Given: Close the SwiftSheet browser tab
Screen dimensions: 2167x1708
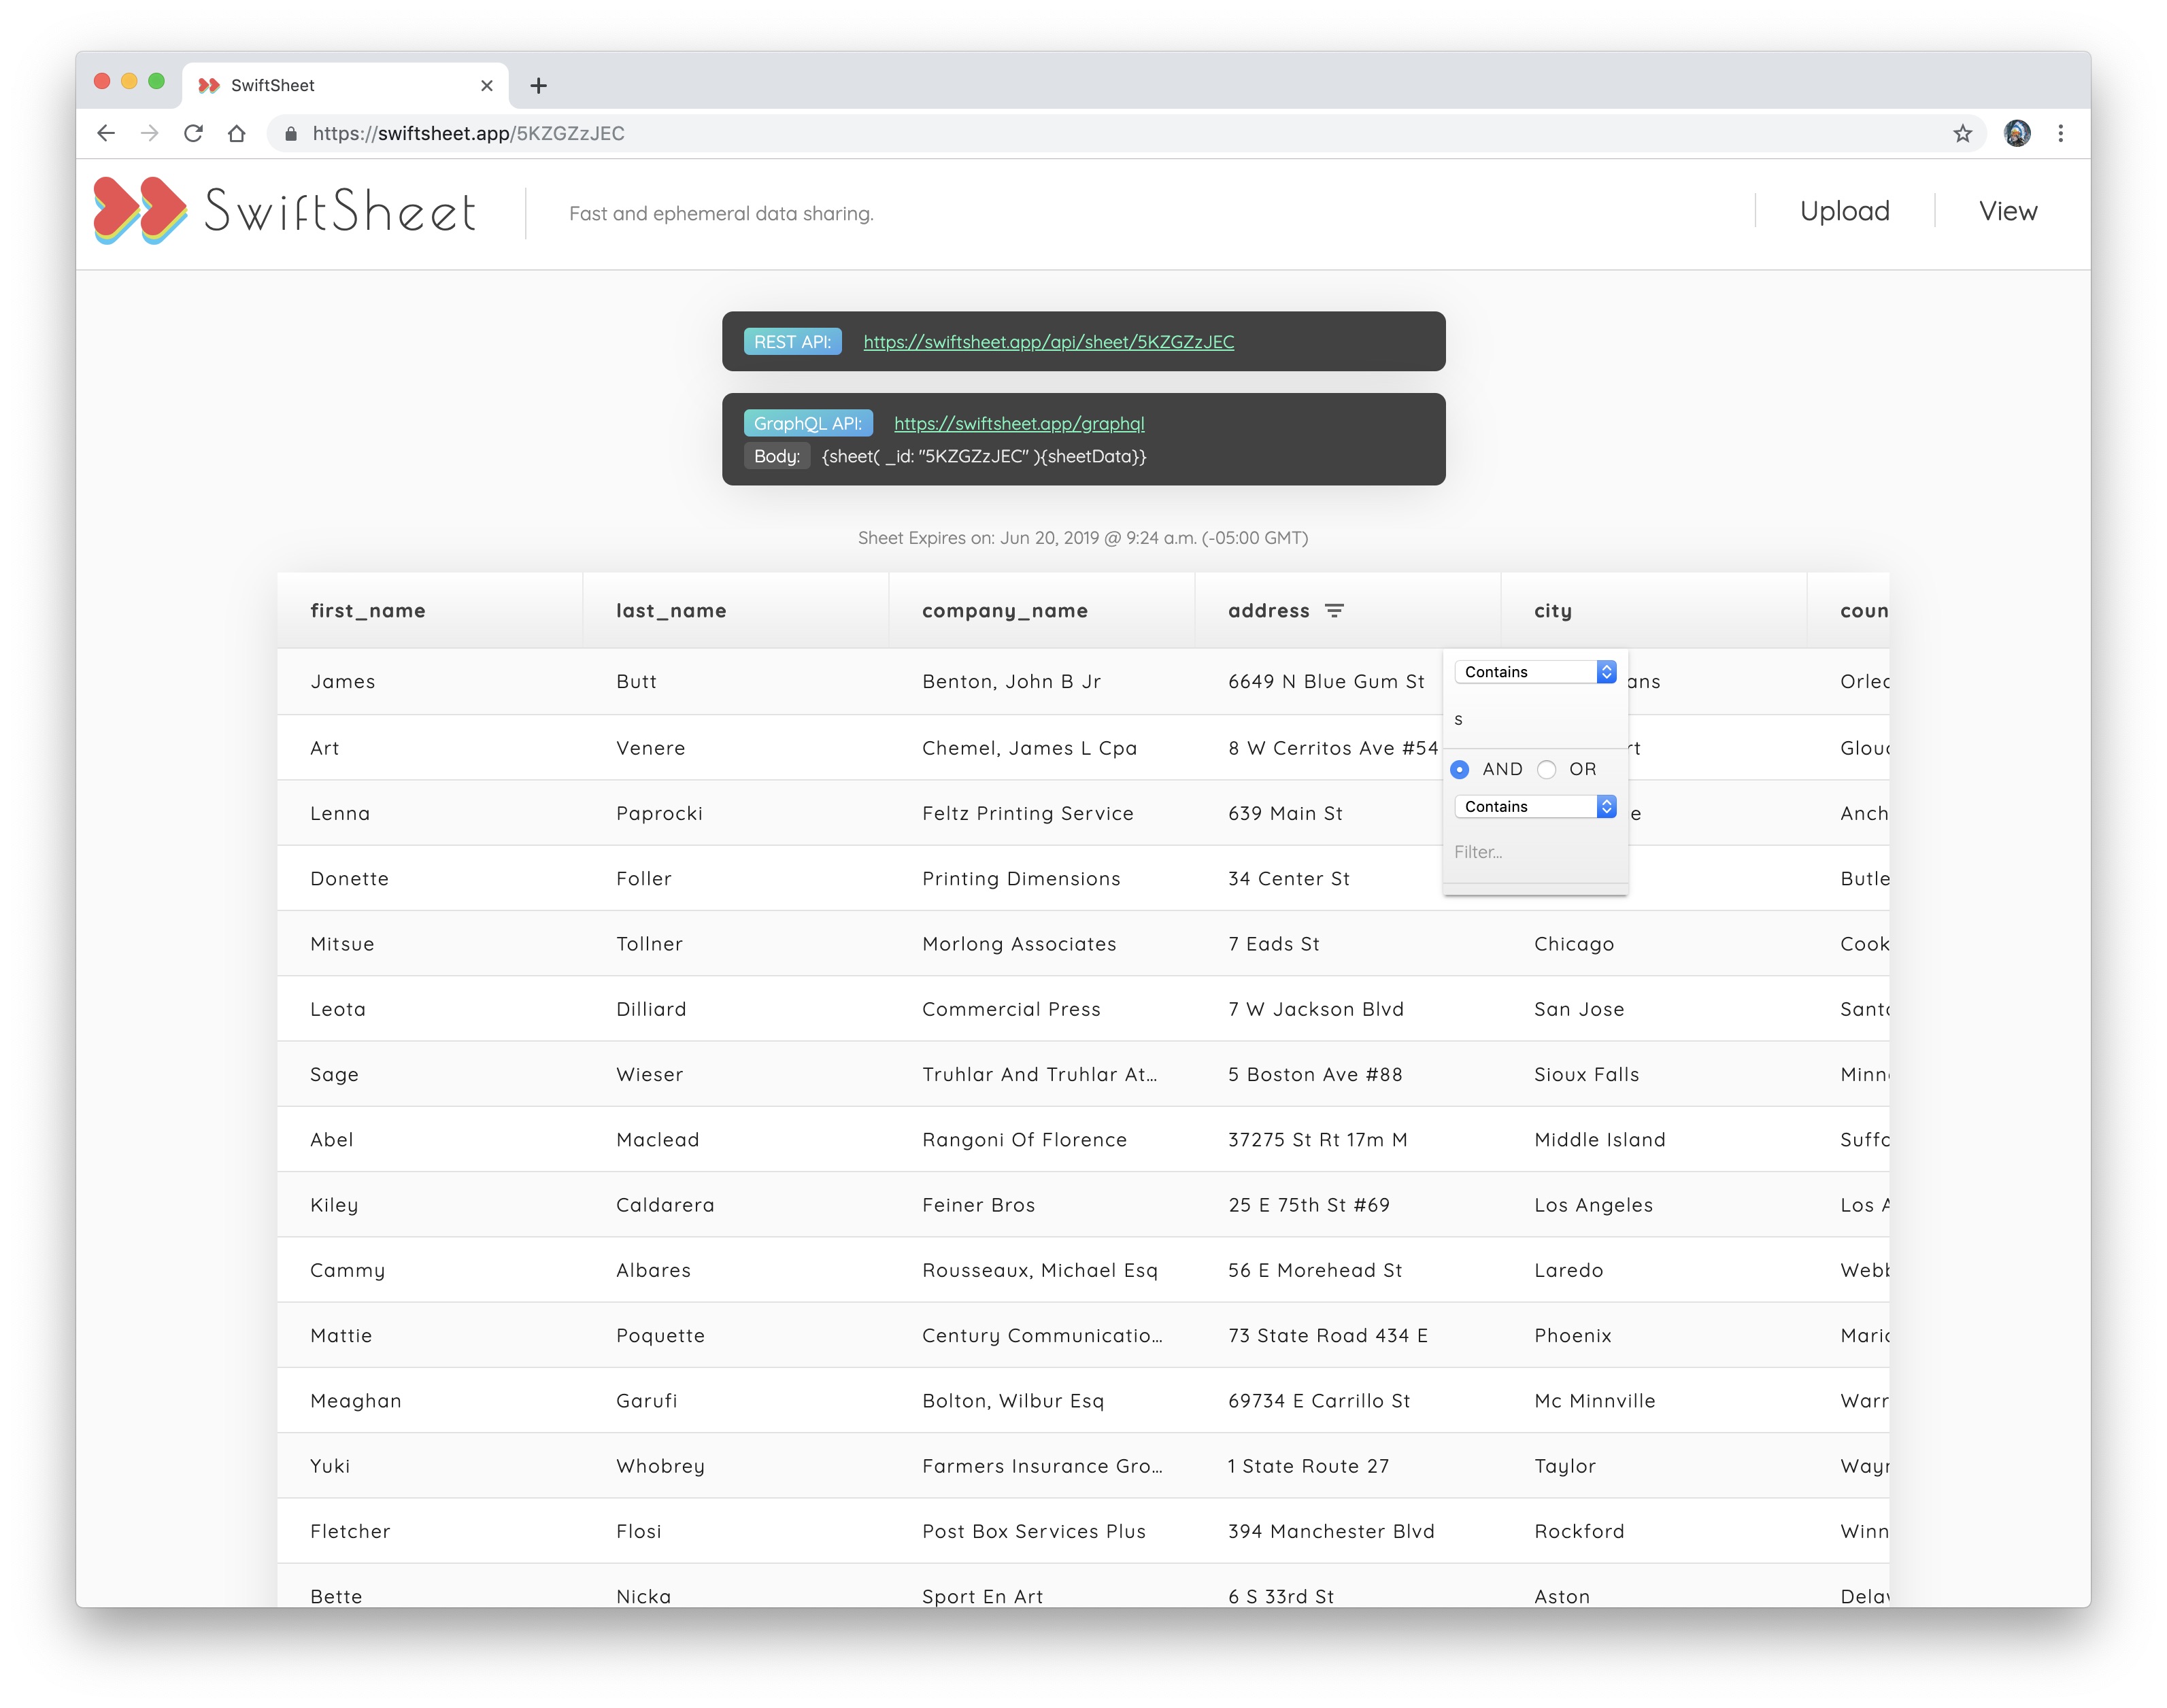Looking at the screenshot, I should (487, 86).
